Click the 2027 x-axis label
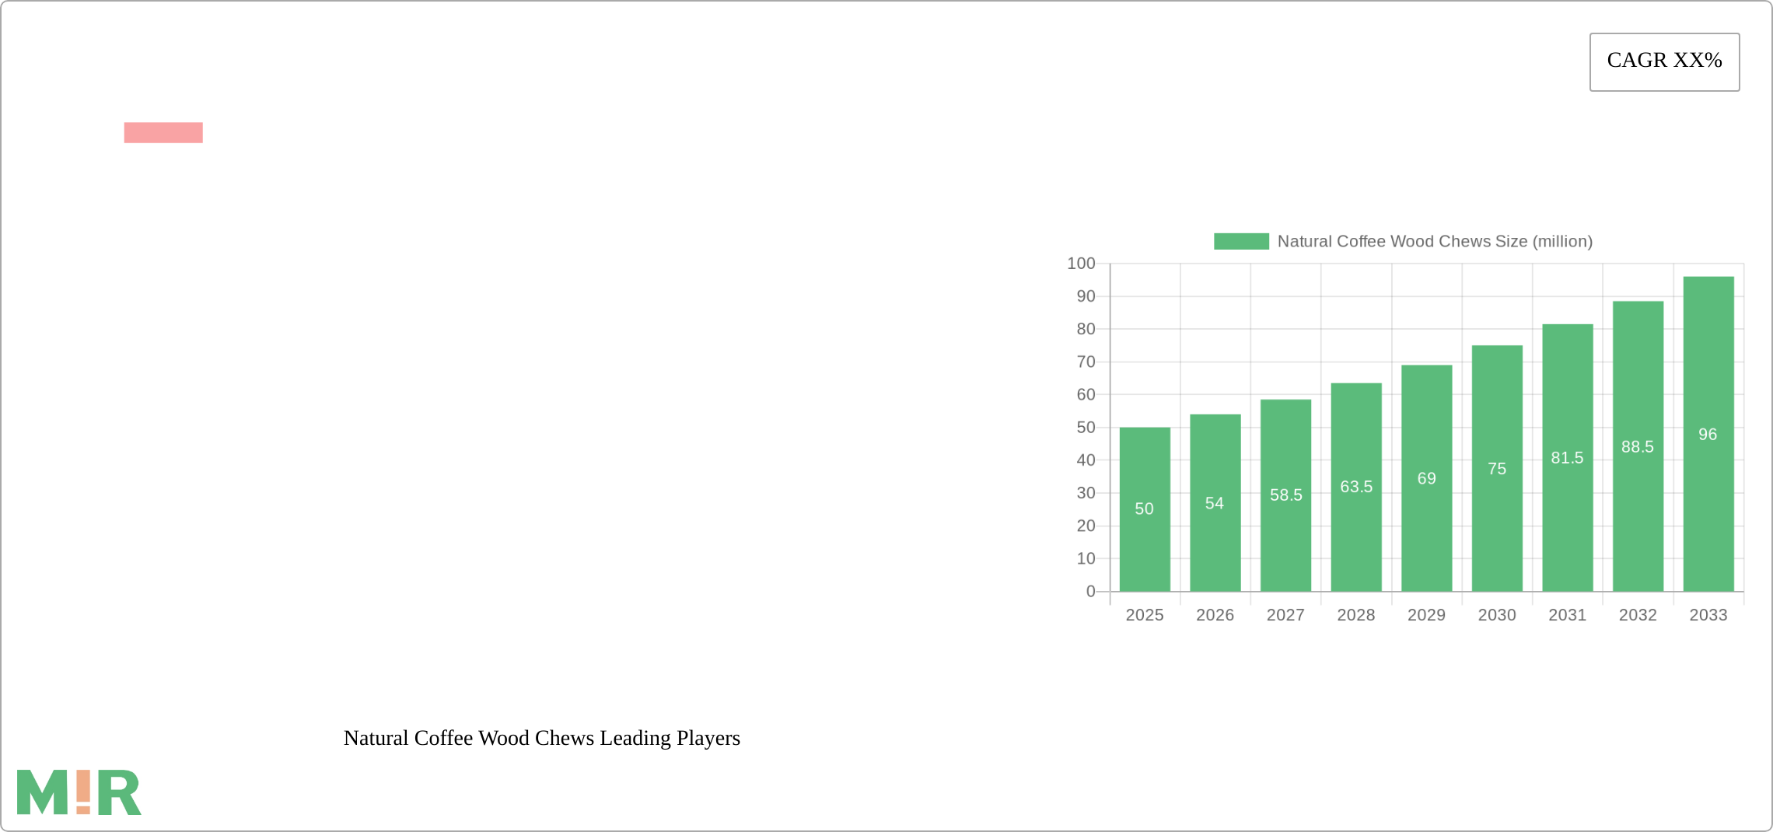Viewport: 1773px width, 832px height. [x=1285, y=615]
